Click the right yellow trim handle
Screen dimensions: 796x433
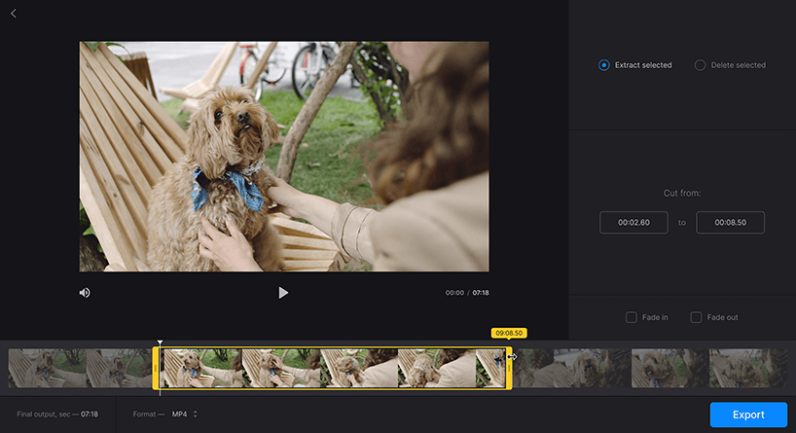pos(508,369)
